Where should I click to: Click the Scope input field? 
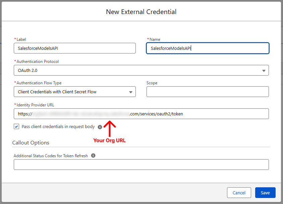tap(208, 92)
